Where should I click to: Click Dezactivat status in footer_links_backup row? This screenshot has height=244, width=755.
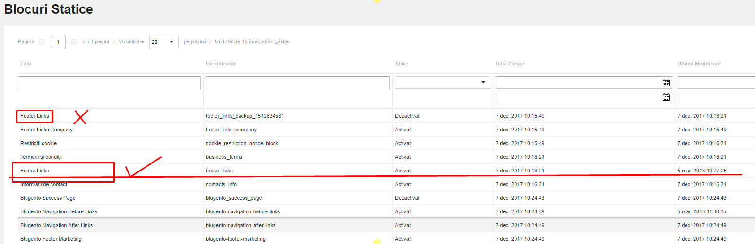coord(407,116)
